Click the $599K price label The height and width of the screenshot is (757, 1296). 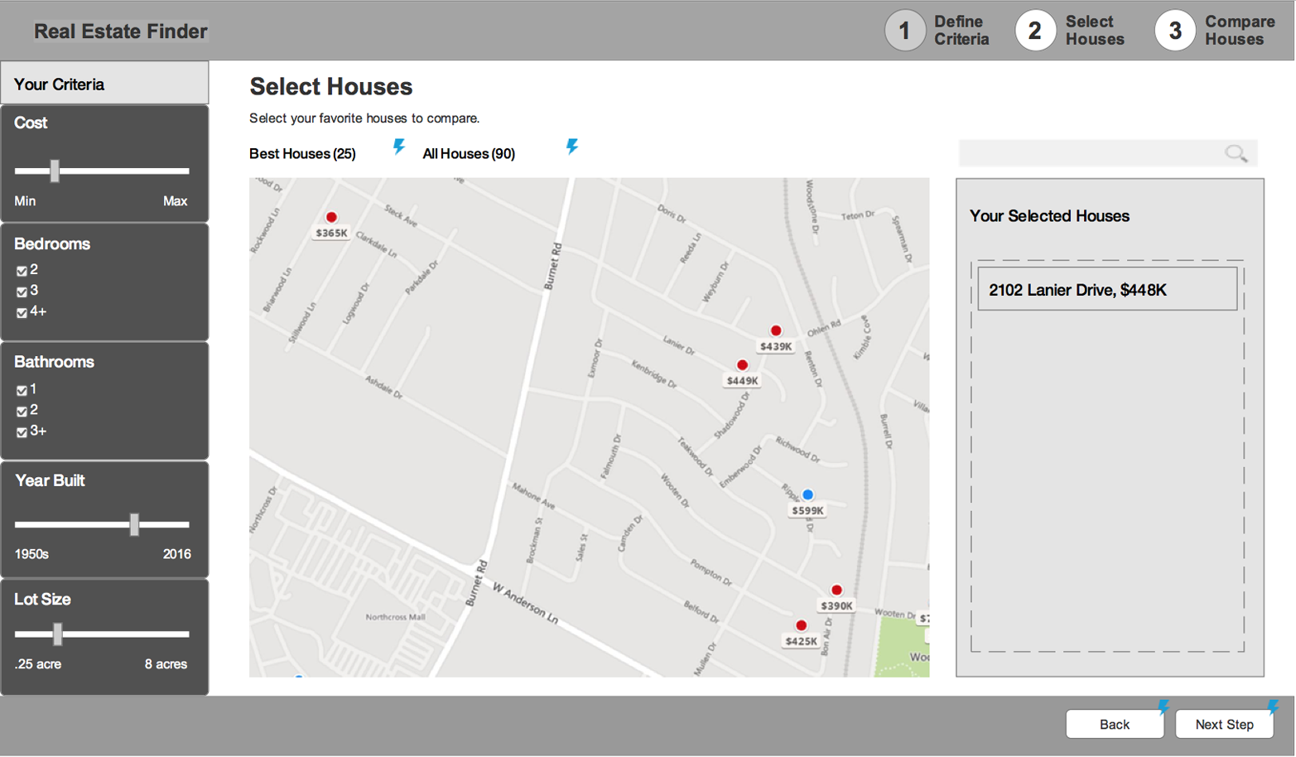pos(807,511)
